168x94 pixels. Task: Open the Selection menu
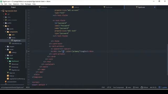point(16,4)
